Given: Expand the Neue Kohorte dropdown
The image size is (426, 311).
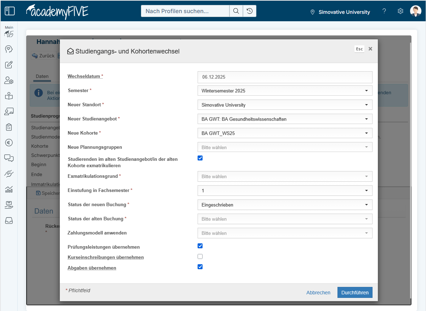Looking at the screenshot, I should (x=285, y=133).
